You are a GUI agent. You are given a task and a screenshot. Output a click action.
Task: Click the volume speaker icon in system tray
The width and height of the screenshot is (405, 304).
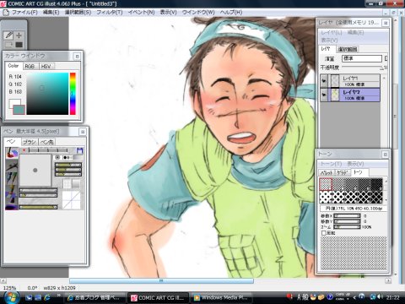point(380,297)
